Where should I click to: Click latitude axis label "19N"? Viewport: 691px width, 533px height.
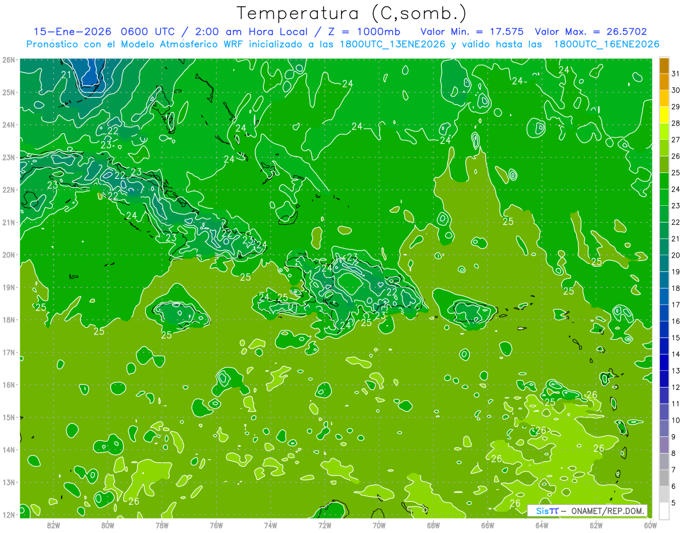[x=8, y=287]
